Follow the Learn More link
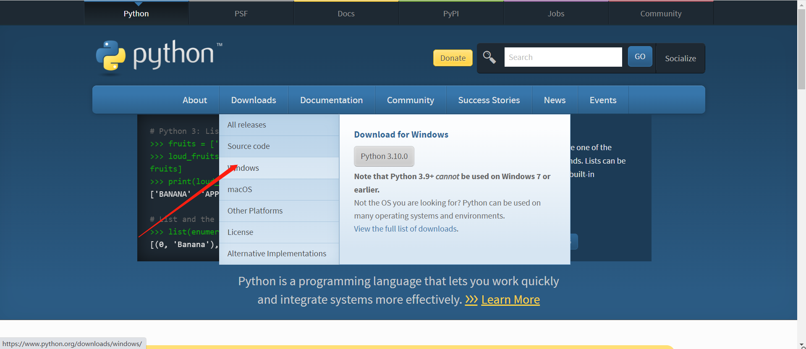 pyautogui.click(x=510, y=300)
